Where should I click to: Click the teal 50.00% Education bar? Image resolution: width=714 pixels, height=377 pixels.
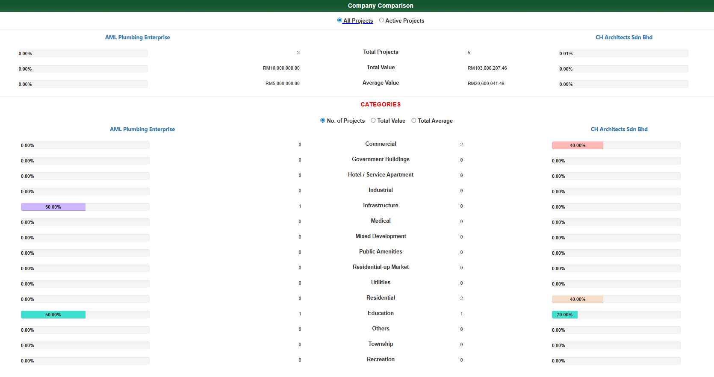pyautogui.click(x=53, y=315)
